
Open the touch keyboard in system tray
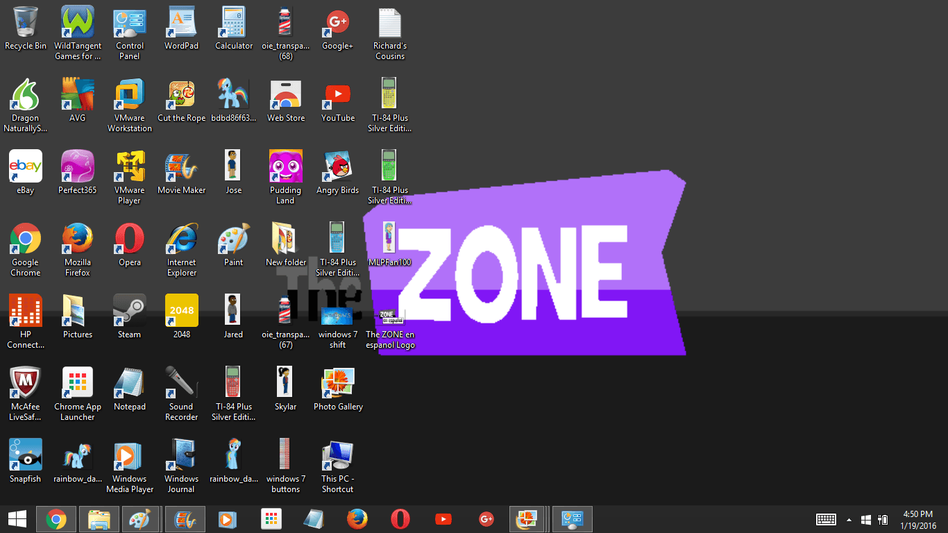826,519
